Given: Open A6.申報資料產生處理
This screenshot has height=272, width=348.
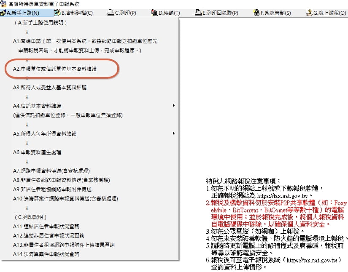Looking at the screenshot, I should pos(37,152).
